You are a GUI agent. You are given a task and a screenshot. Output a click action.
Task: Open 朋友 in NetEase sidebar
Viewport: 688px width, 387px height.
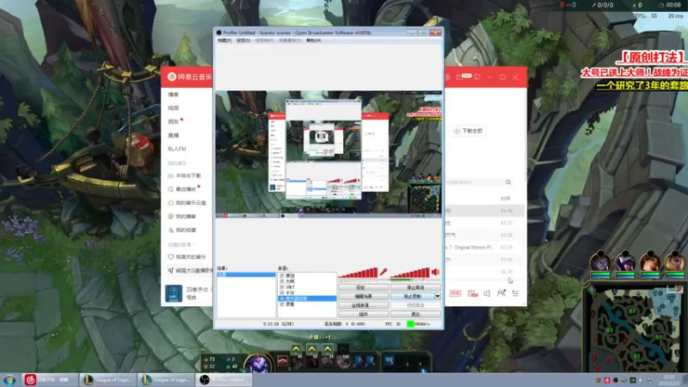click(174, 121)
